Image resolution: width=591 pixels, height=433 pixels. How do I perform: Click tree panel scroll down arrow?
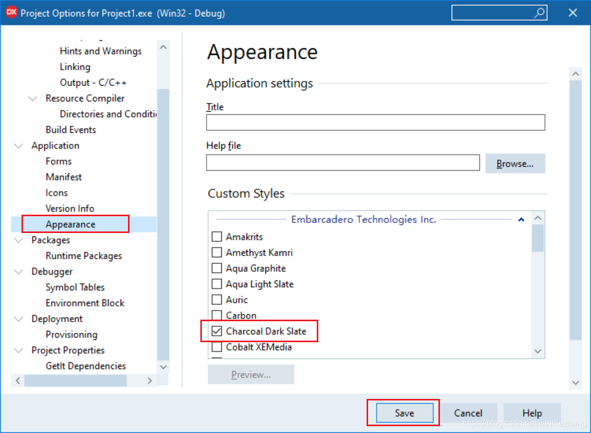(x=163, y=367)
